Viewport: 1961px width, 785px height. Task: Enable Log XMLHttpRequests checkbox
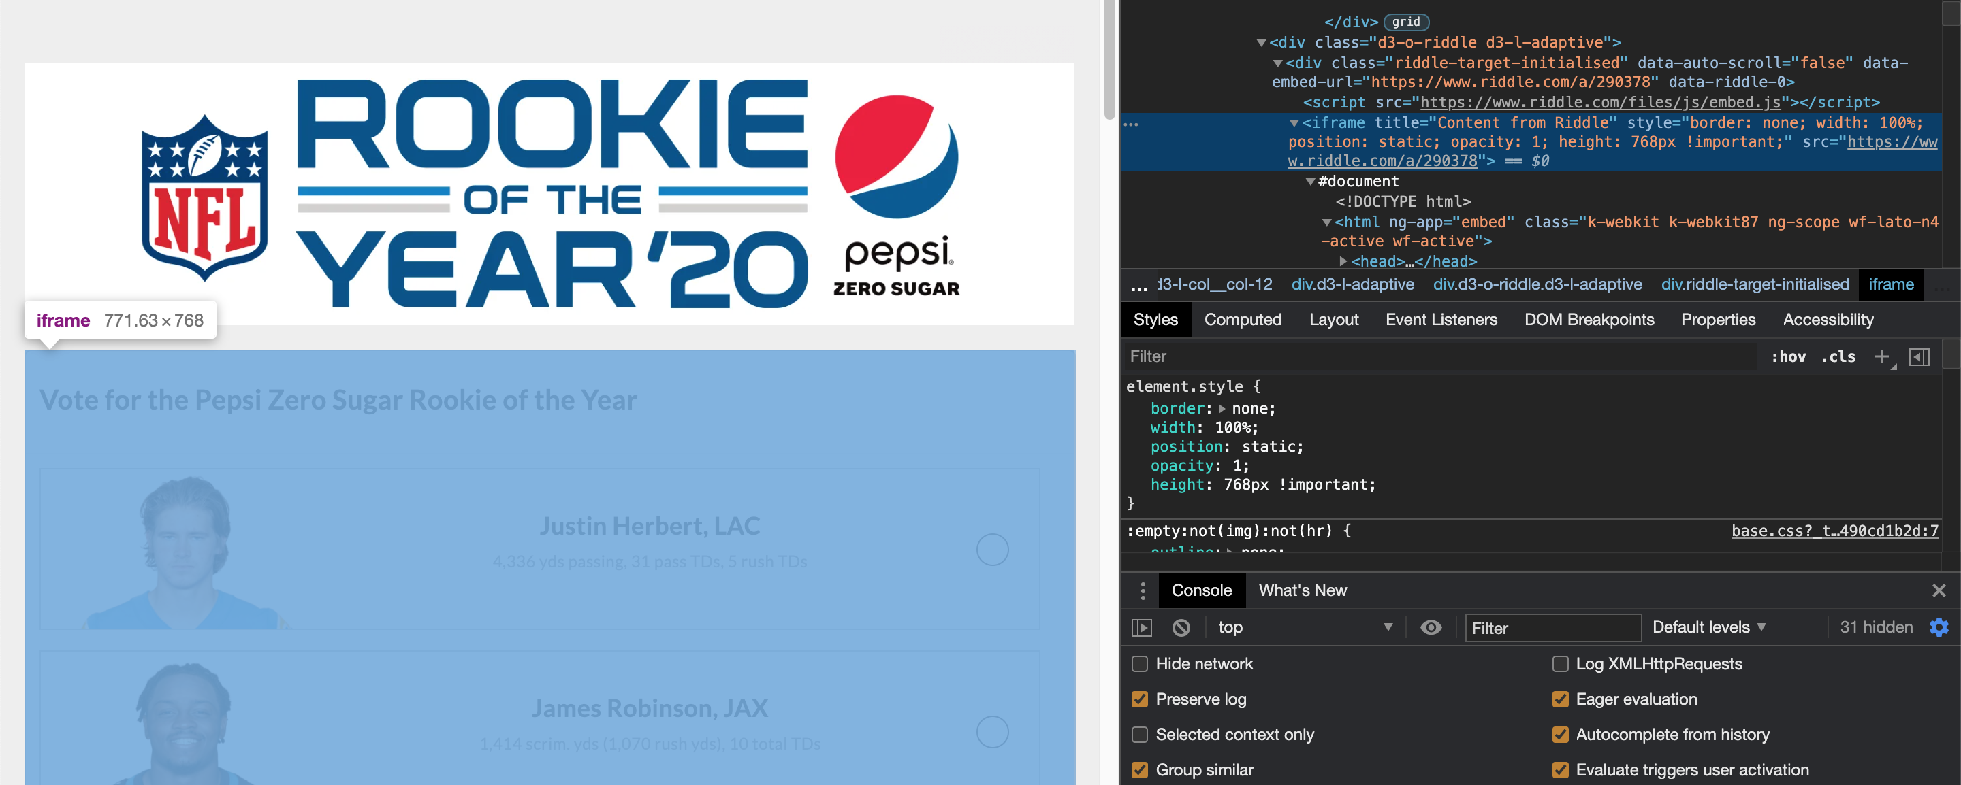pyautogui.click(x=1560, y=664)
